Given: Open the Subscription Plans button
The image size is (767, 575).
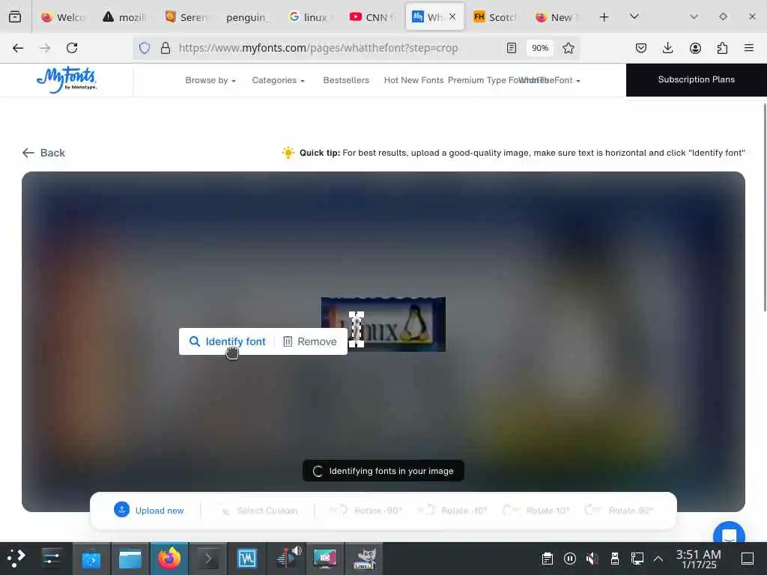Looking at the screenshot, I should [x=696, y=79].
